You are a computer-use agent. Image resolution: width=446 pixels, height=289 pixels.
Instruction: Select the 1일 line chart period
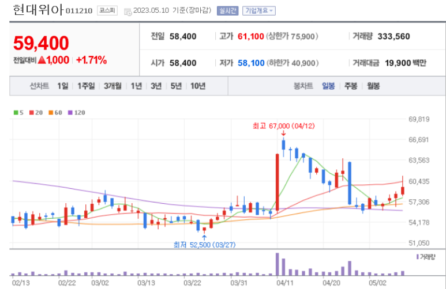[62, 86]
